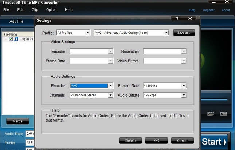The width and height of the screenshot is (235, 150).
Task: Open the output folder icon
Action: click(x=211, y=114)
